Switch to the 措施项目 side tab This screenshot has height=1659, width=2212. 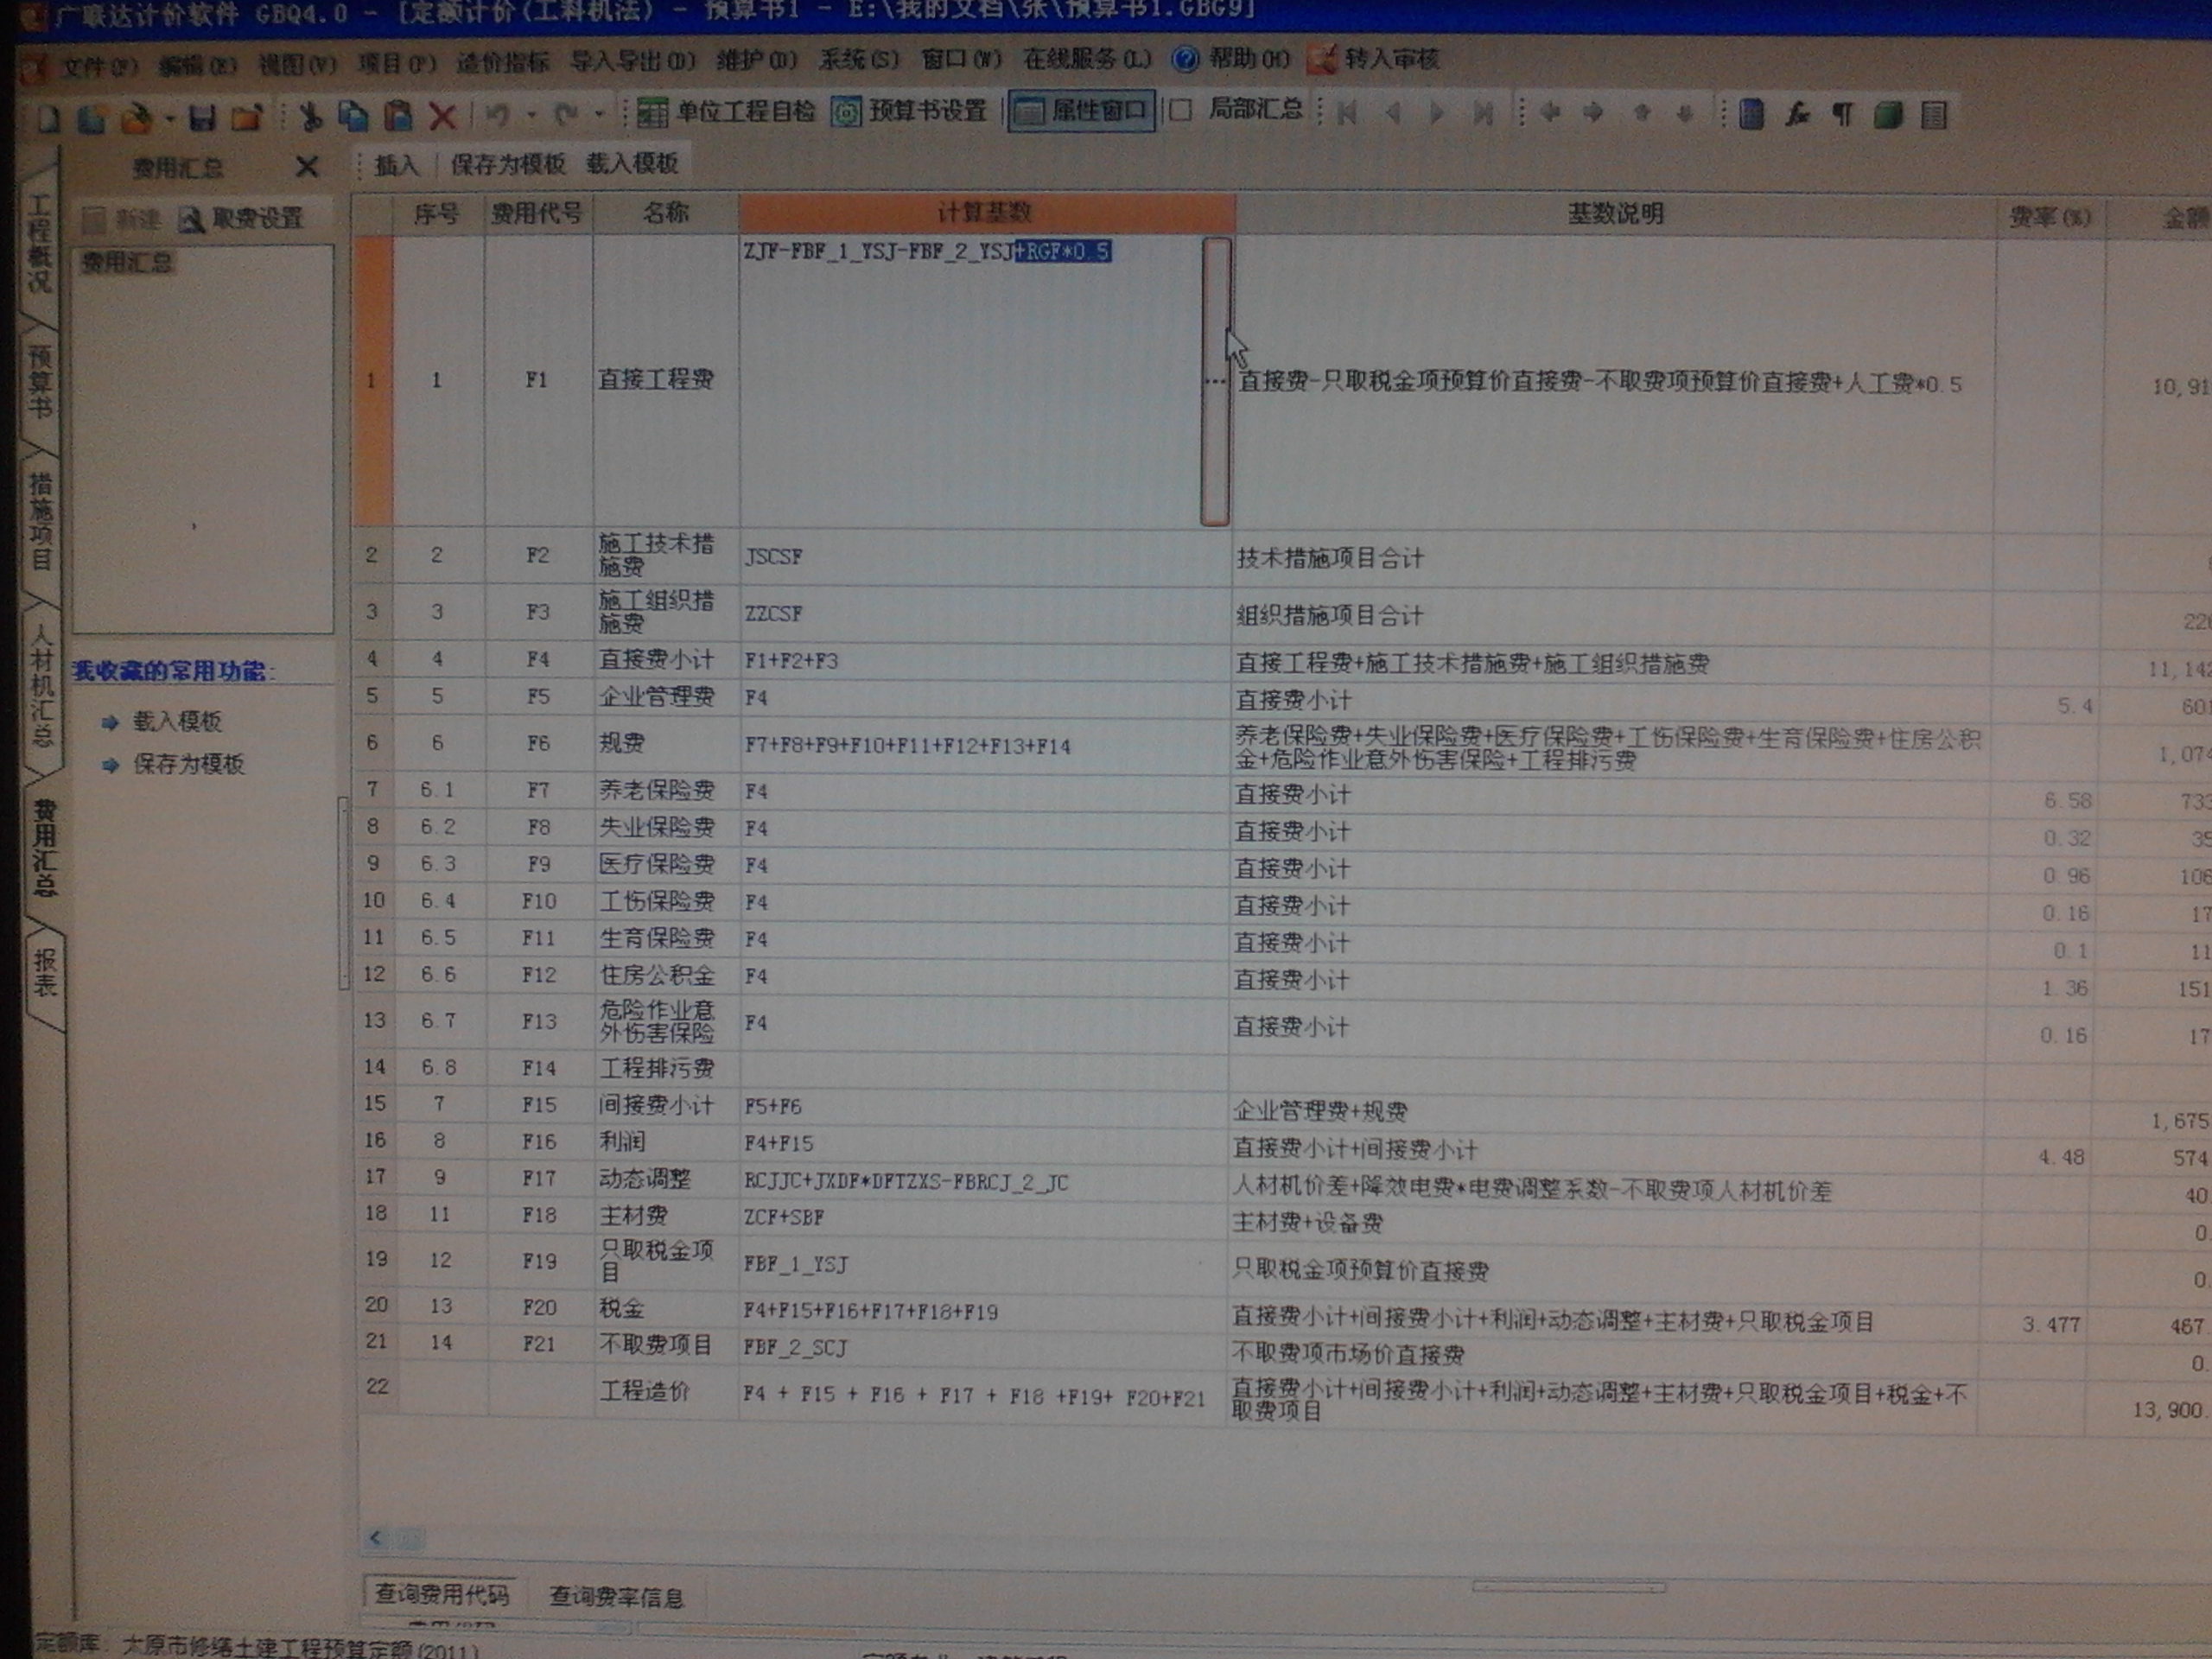pyautogui.click(x=40, y=521)
